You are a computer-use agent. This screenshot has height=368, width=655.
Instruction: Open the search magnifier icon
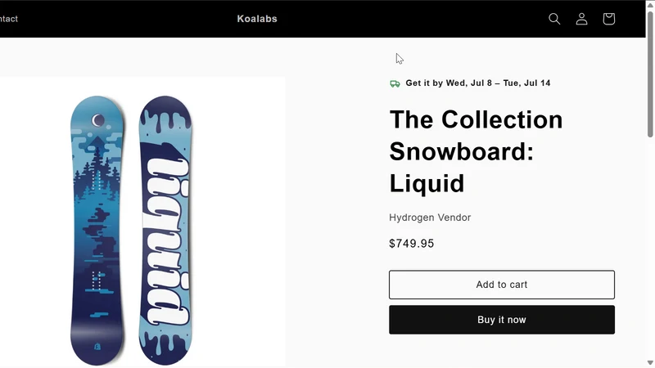(x=554, y=19)
